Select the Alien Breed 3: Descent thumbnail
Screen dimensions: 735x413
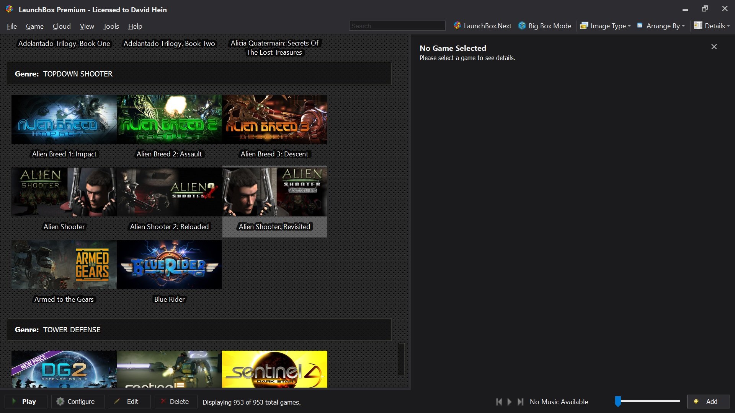[274, 119]
